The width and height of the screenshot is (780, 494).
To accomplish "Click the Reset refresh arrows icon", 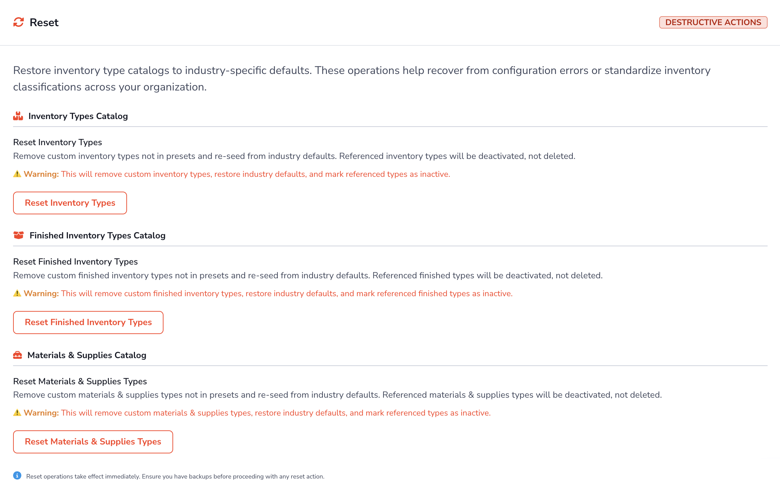I will (19, 22).
